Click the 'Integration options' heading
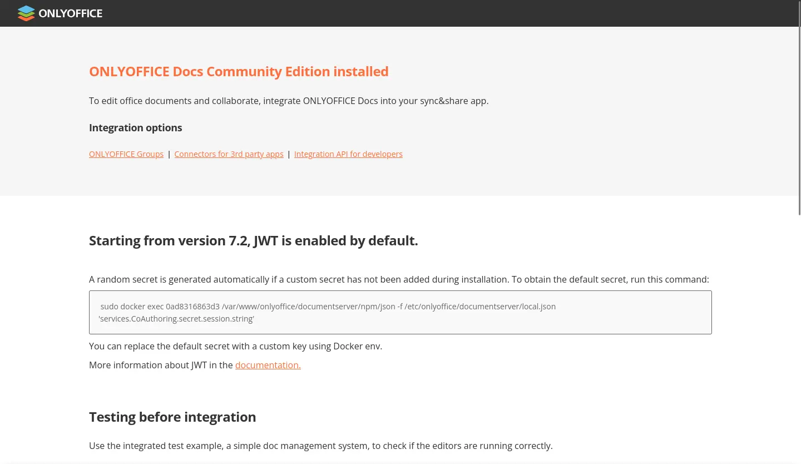Image resolution: width=801 pixels, height=464 pixels. 135,128
